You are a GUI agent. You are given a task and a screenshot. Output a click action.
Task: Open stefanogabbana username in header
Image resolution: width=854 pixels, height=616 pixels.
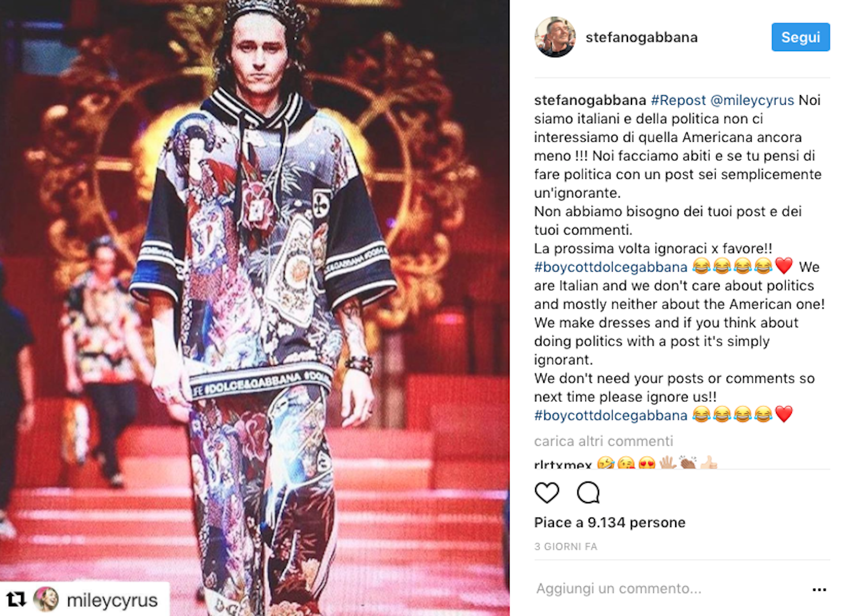click(641, 37)
